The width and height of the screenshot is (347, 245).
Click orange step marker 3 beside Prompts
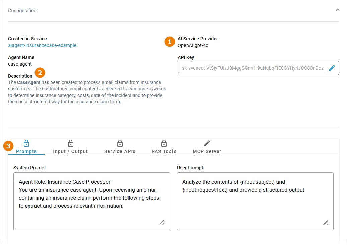point(8,146)
